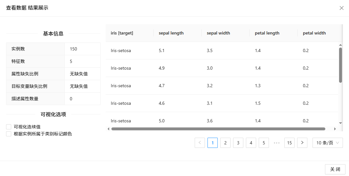
Task: Go to page 2 of results
Action: [x=225, y=143]
